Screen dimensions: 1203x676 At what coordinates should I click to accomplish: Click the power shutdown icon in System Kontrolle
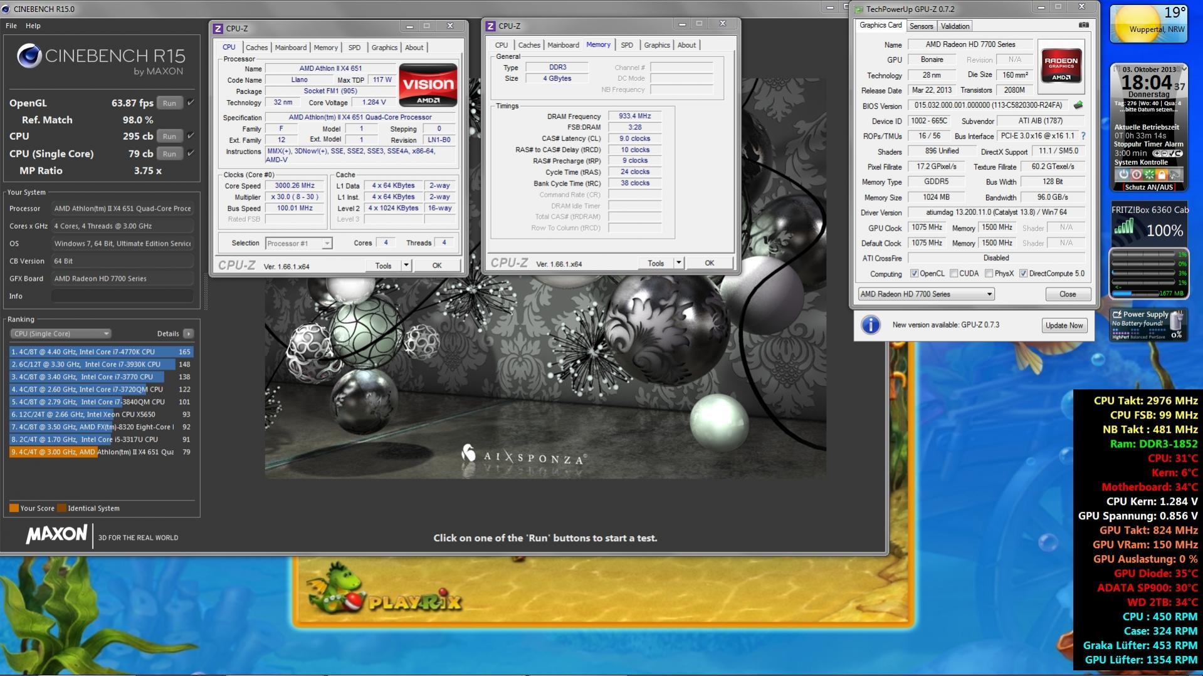pos(1123,174)
